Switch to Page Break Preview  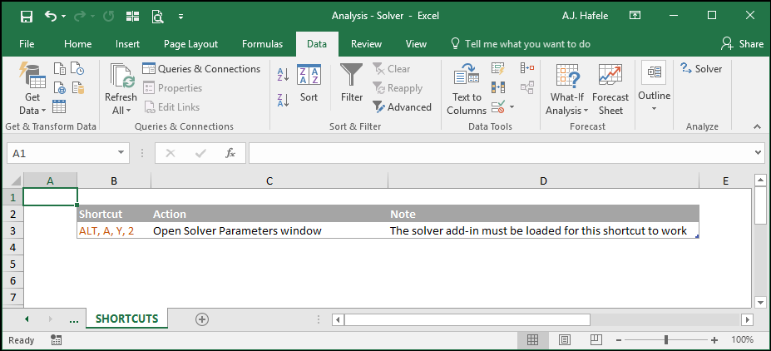click(x=596, y=339)
